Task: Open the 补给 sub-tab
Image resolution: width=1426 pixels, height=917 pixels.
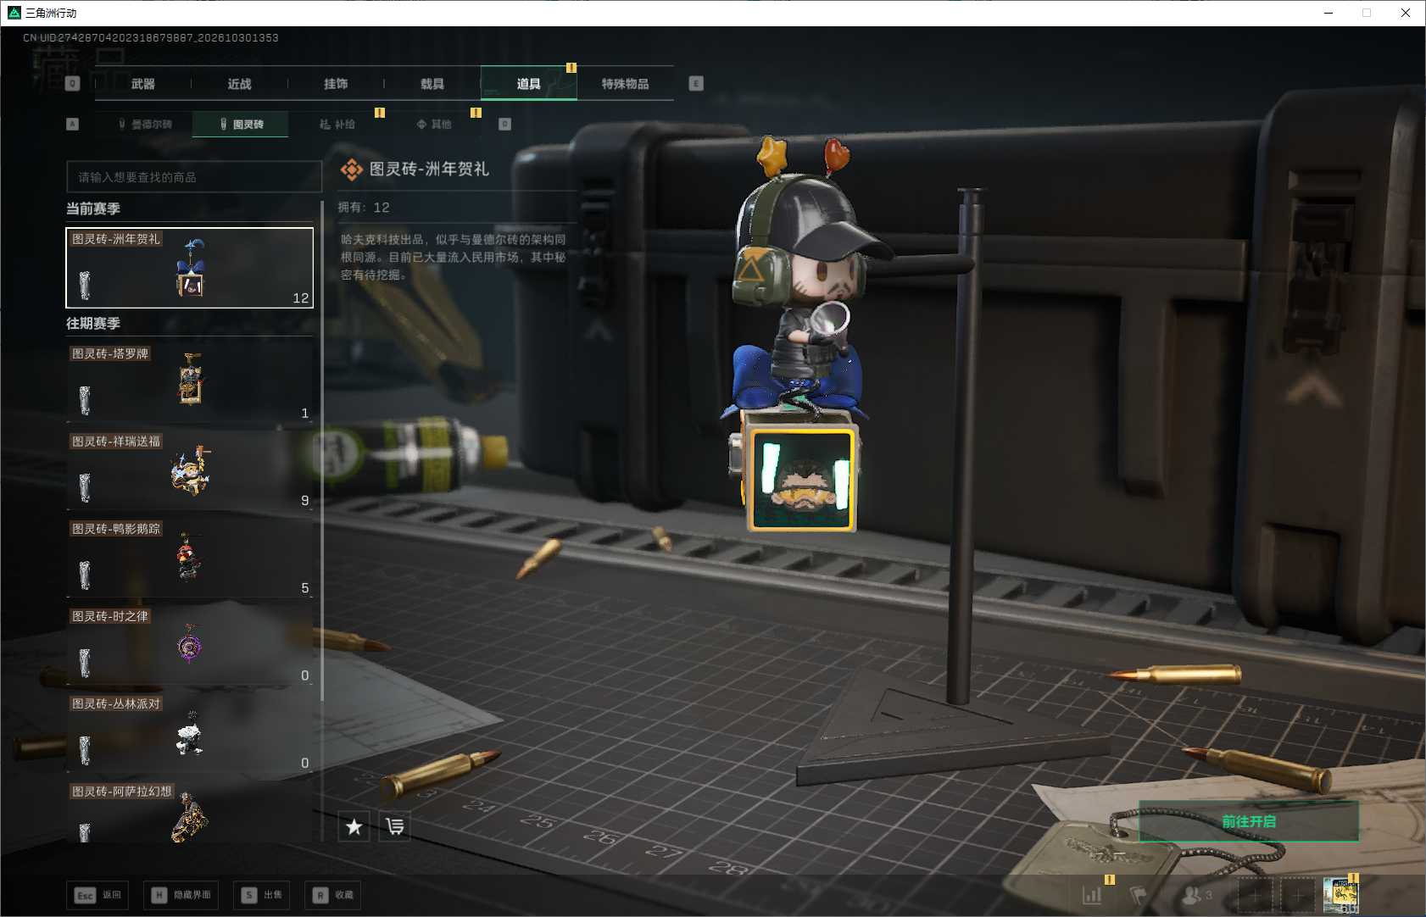Action: (x=337, y=124)
